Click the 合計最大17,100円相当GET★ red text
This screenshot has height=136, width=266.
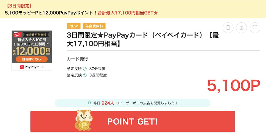point(128,13)
